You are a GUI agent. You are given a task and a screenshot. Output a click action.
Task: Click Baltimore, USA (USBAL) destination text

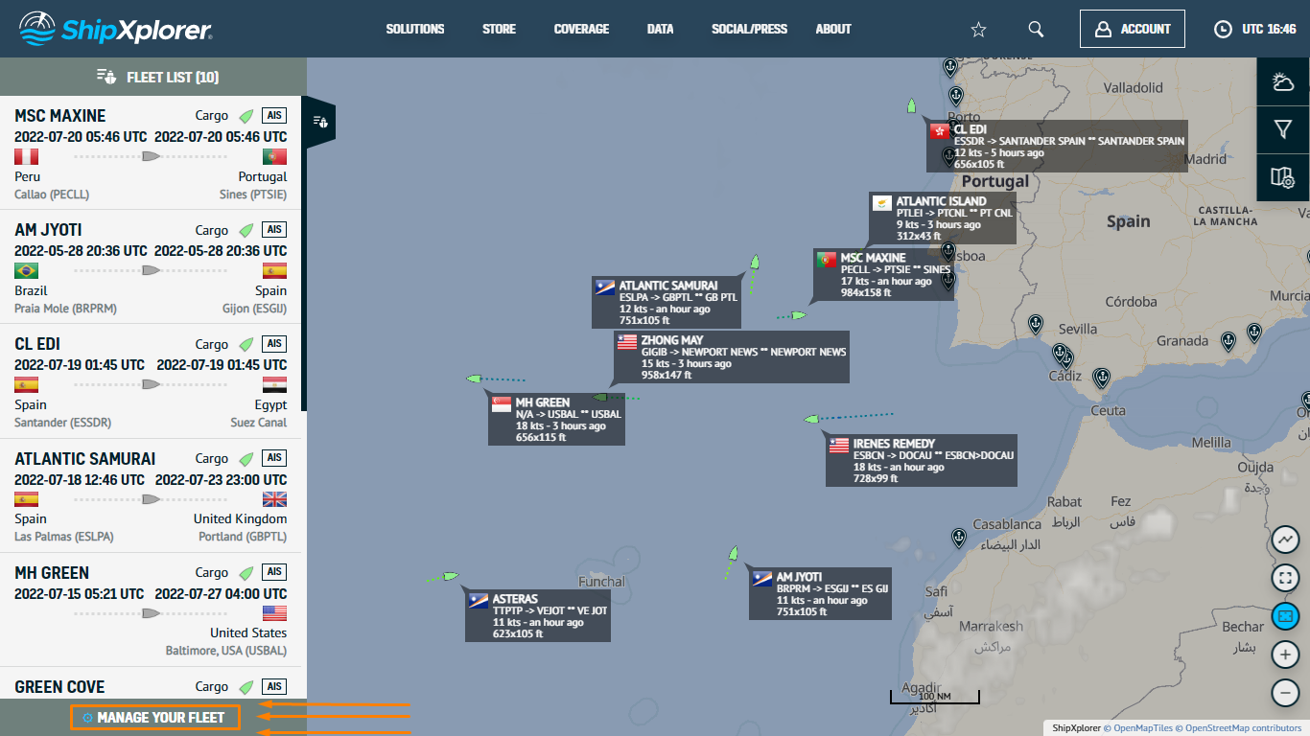click(x=226, y=652)
